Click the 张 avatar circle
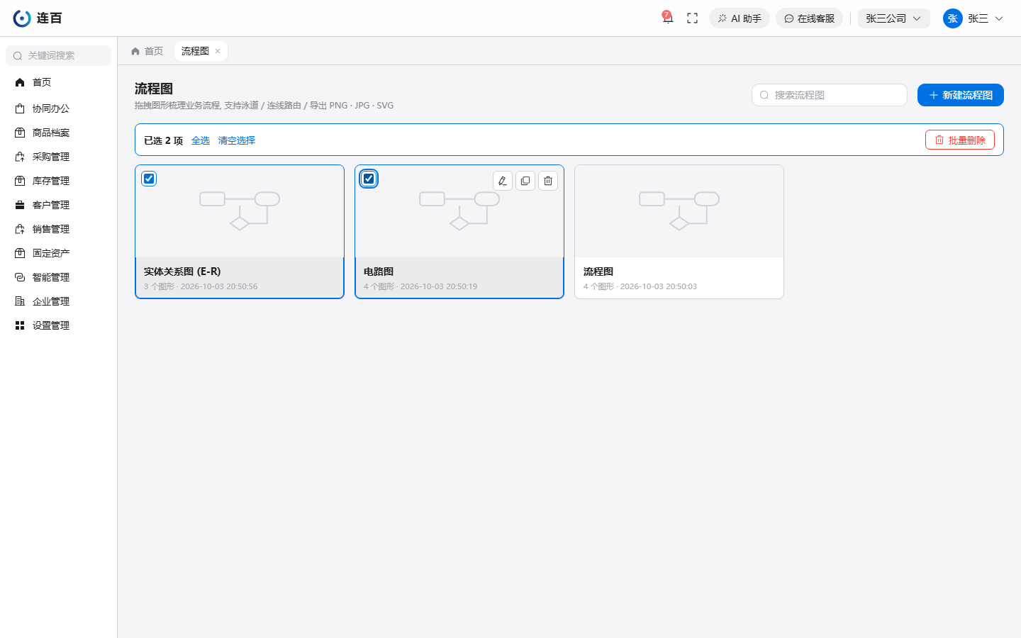Screen dimensions: 1021x638 [x=953, y=18]
